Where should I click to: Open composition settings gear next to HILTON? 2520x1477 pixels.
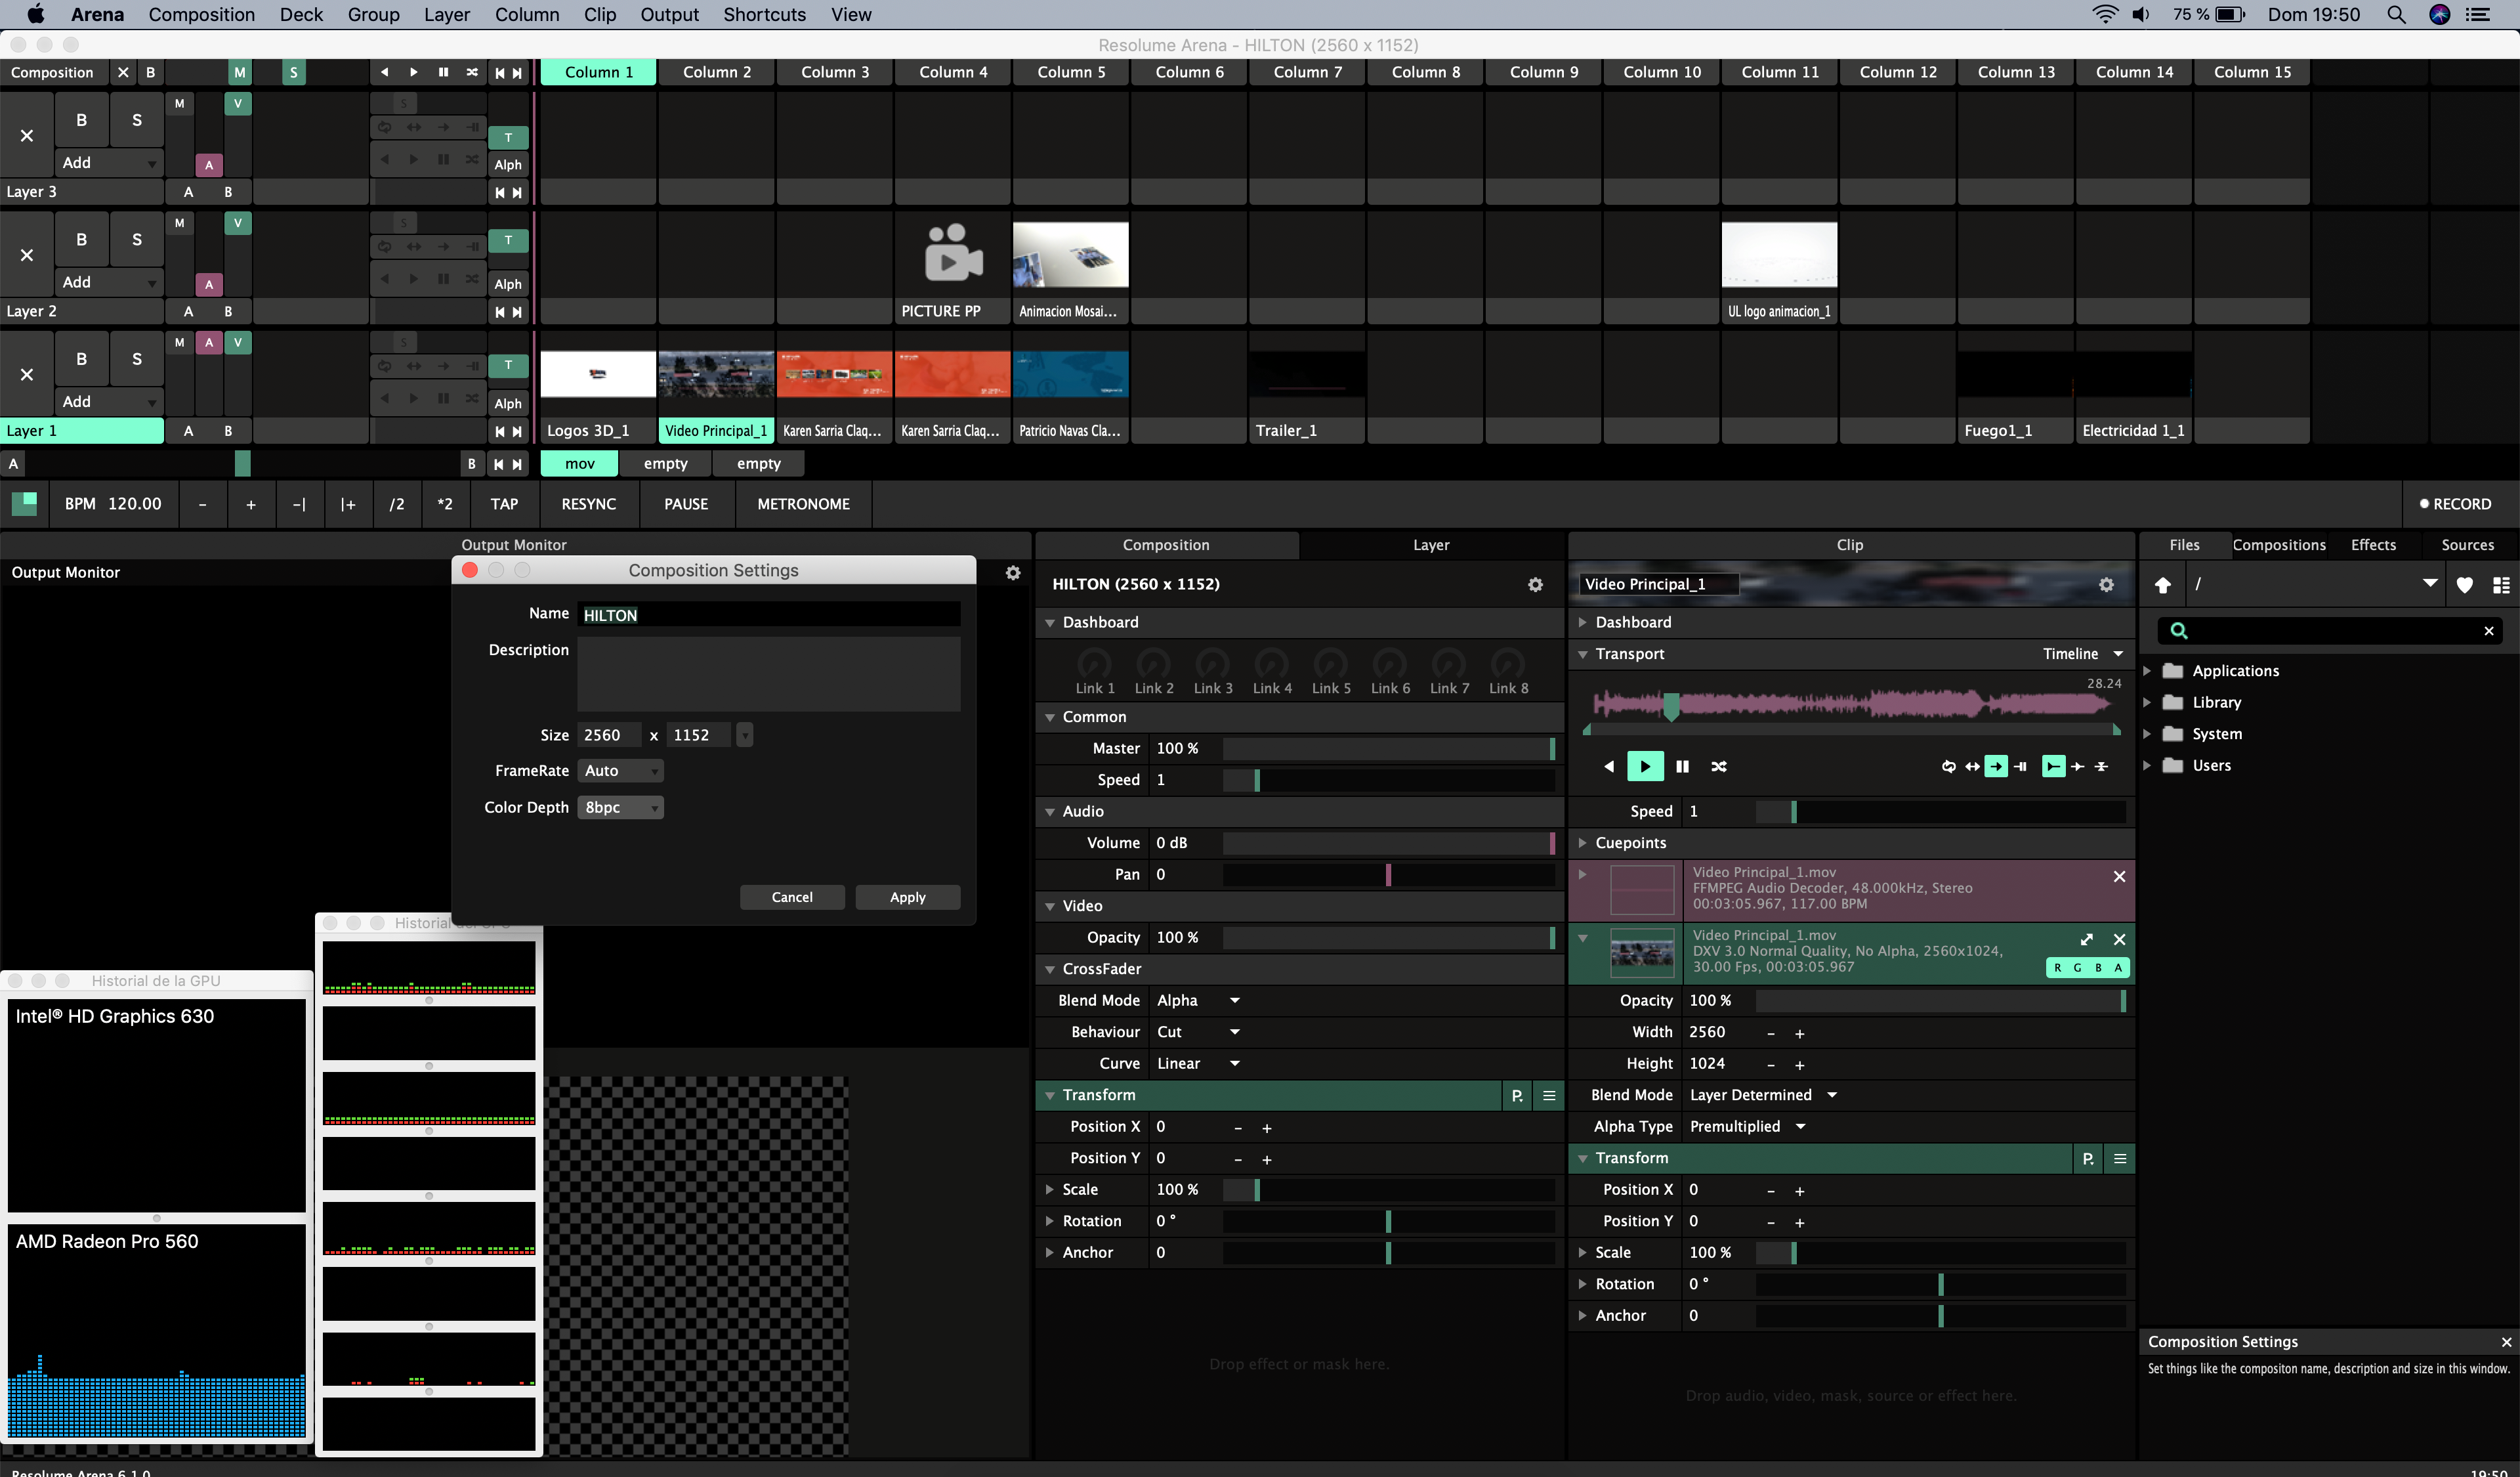click(x=1535, y=584)
